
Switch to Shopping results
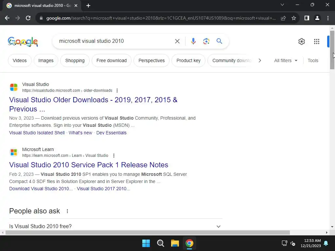[x=75, y=60]
